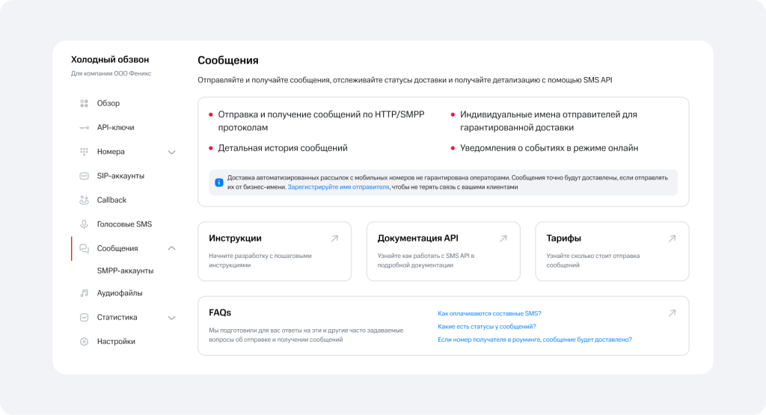
Task: Click the Callback phone icon
Action: point(84,200)
